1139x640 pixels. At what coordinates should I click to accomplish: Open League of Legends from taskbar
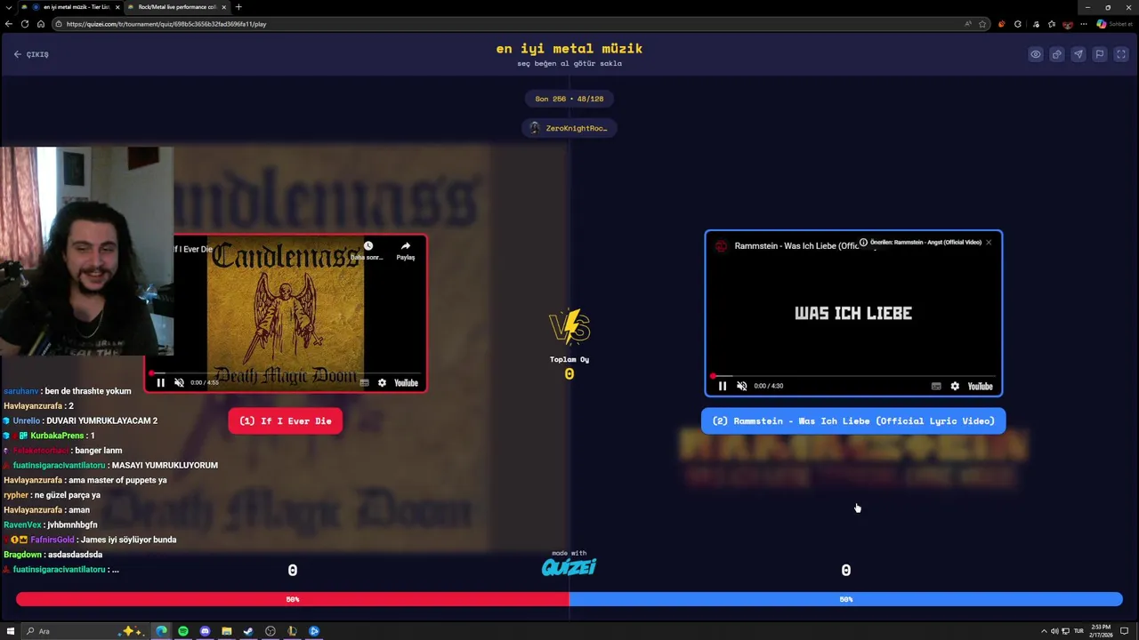click(x=292, y=631)
